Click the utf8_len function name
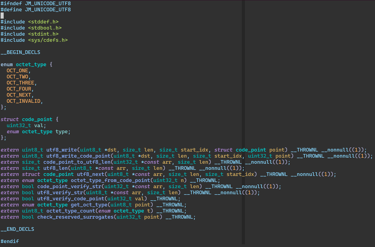Image resolution: width=375 pixels, height=247 pixels. coord(56,168)
